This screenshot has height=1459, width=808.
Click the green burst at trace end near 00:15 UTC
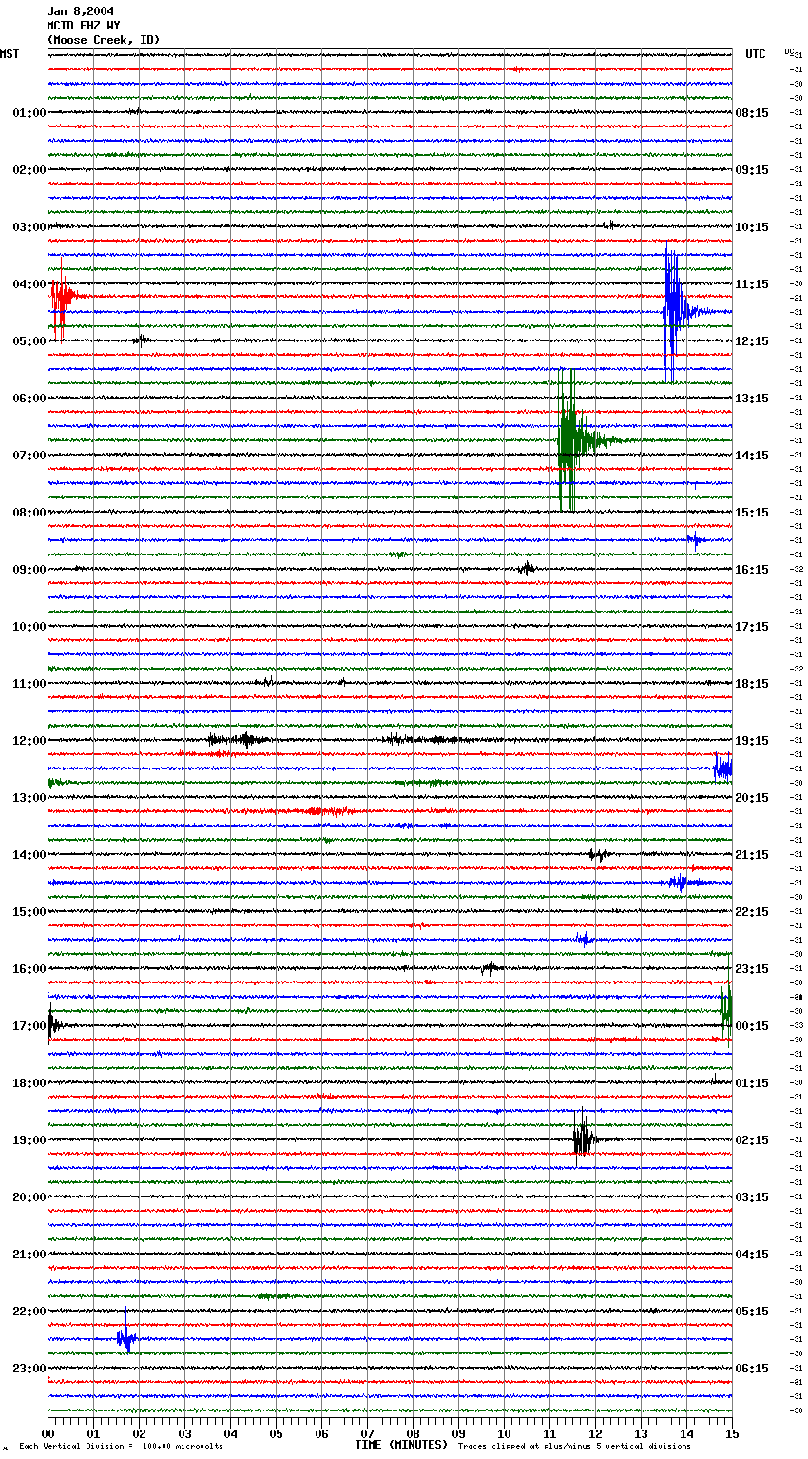[x=726, y=1002]
